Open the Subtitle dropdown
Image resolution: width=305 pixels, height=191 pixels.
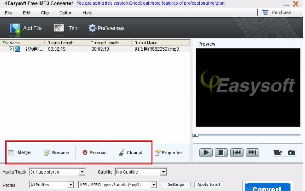[x=164, y=172]
